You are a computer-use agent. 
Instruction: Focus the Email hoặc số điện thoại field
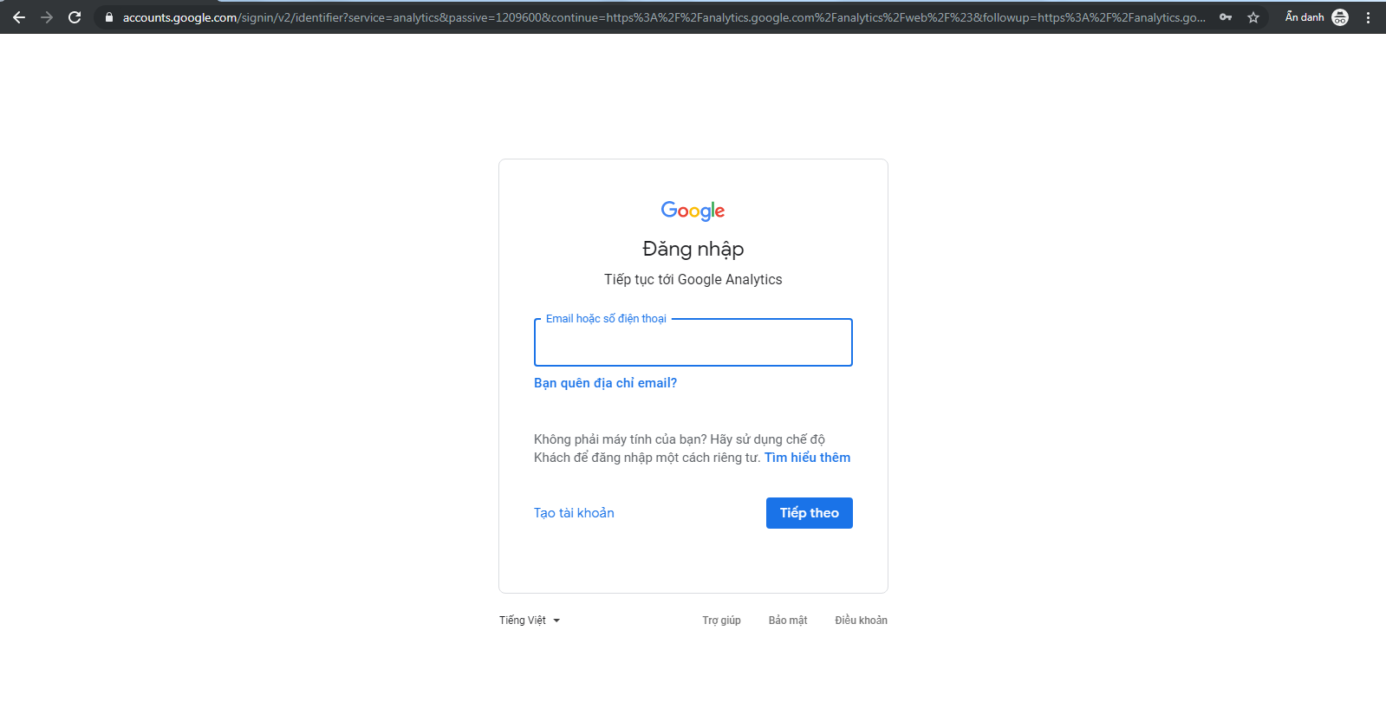[x=693, y=342]
